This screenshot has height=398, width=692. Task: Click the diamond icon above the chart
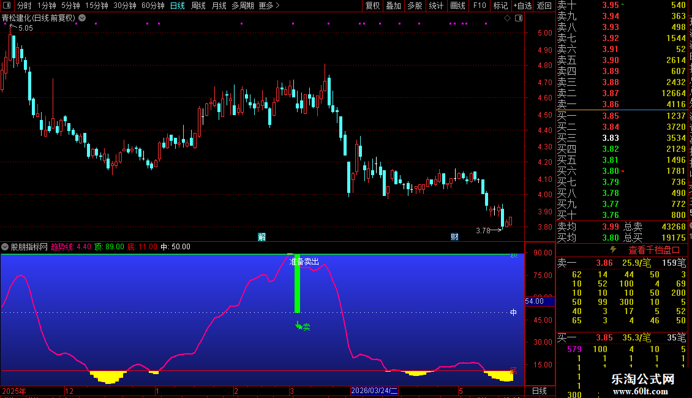[507, 18]
